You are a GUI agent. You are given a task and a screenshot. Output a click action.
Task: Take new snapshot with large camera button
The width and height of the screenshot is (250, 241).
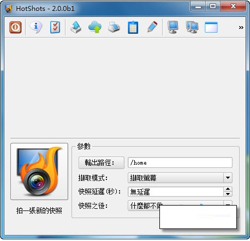click(x=39, y=171)
